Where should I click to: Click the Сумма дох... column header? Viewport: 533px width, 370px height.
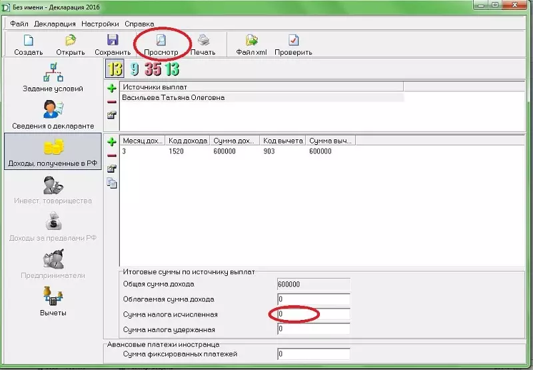click(235, 141)
